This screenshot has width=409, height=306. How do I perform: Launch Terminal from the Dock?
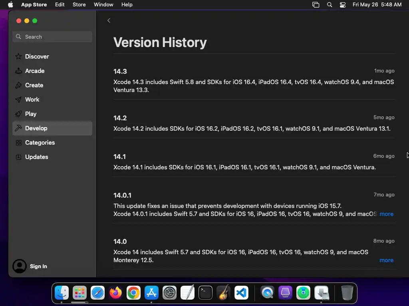(x=205, y=293)
